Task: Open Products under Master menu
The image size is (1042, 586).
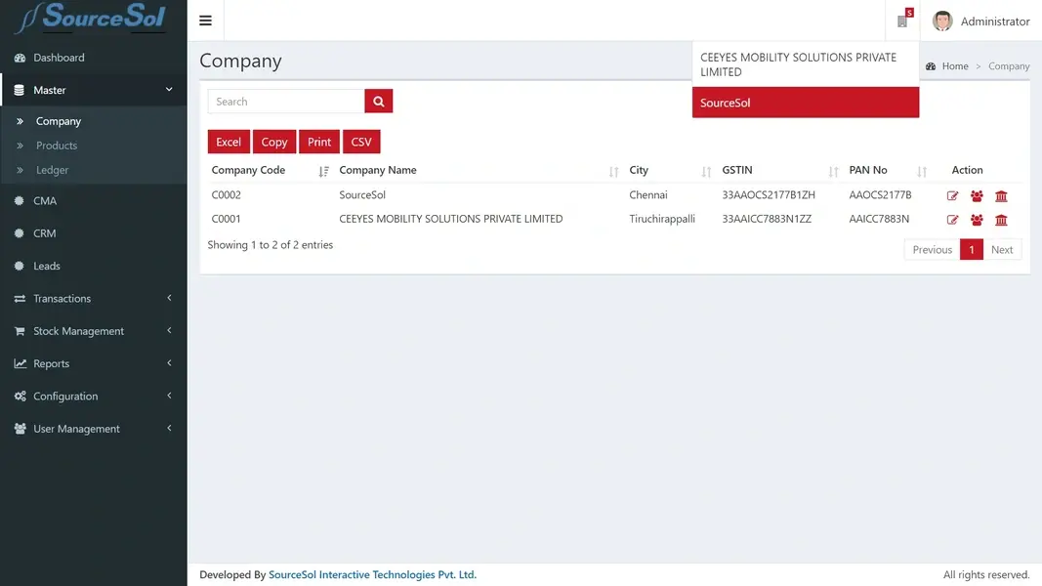Action: 57,146
